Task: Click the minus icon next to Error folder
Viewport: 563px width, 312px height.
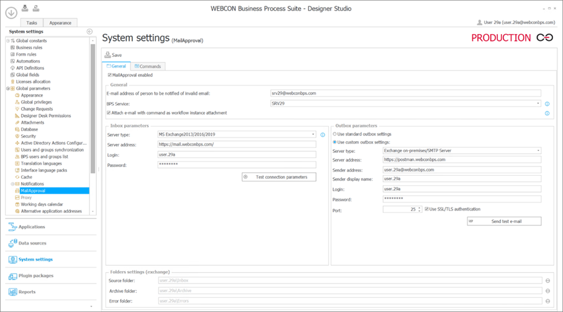Action: [x=547, y=301]
